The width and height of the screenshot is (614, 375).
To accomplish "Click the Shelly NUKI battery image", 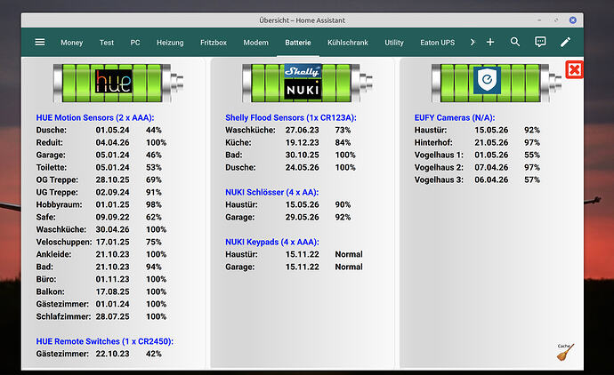I will click(307, 84).
